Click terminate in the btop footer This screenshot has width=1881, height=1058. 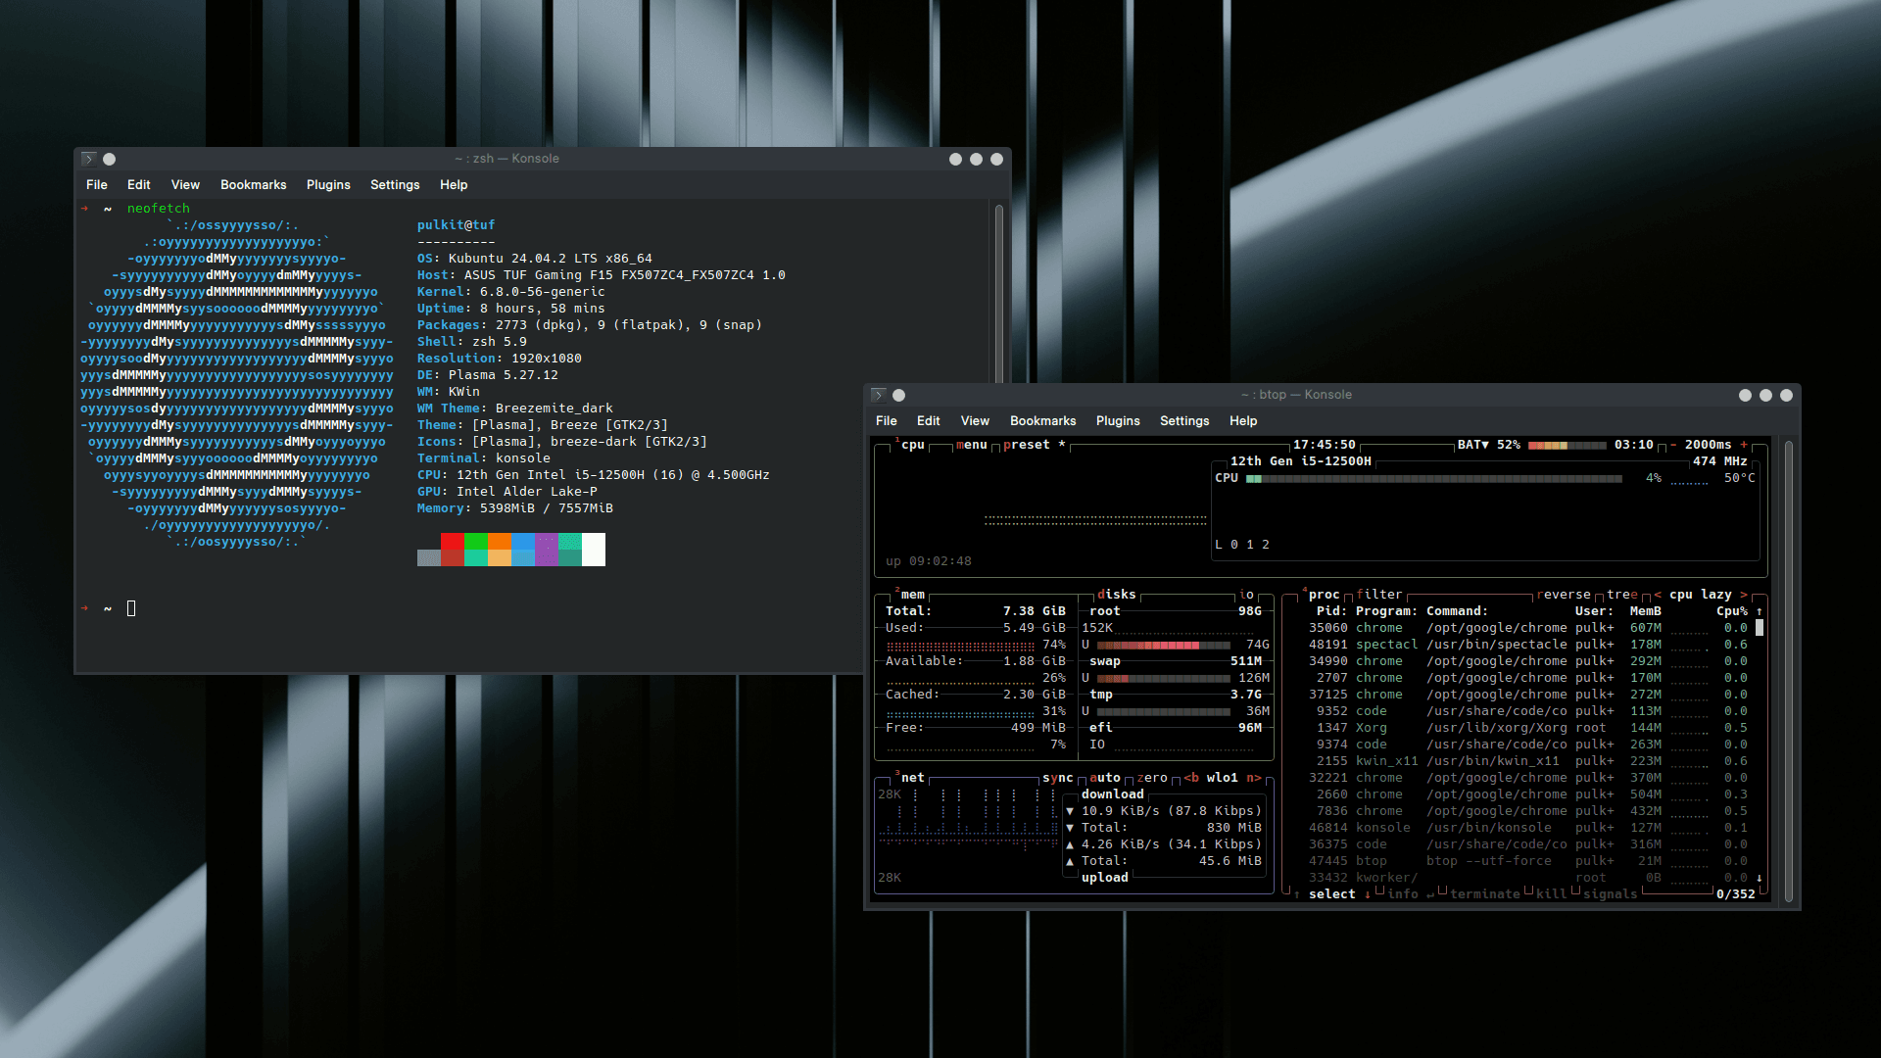click(x=1486, y=893)
